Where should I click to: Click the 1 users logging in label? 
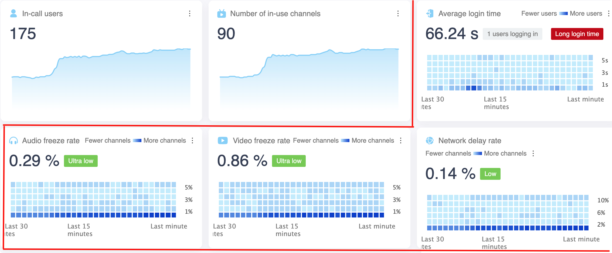coord(512,34)
